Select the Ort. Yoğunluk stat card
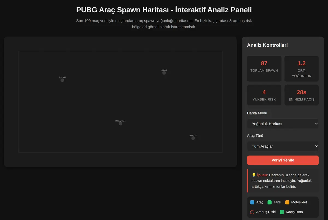 click(x=301, y=69)
